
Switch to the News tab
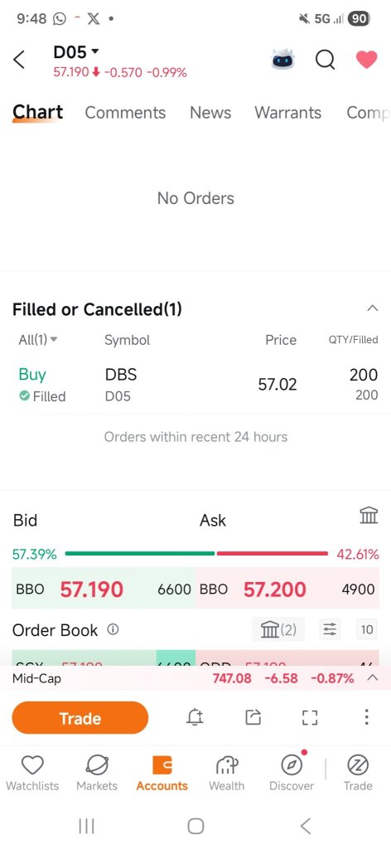pos(210,113)
